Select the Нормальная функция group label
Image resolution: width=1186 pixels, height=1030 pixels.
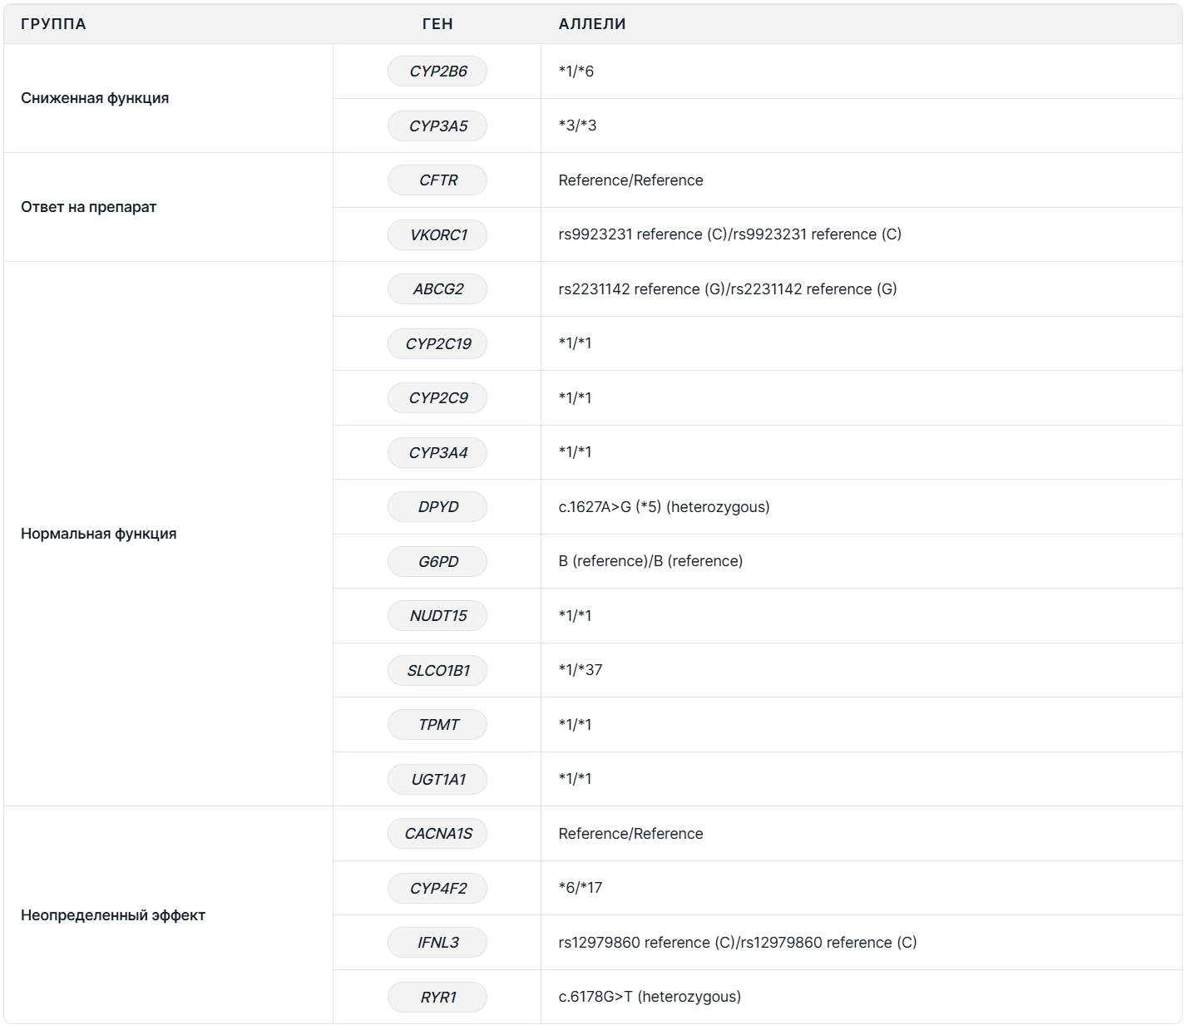pyautogui.click(x=99, y=534)
